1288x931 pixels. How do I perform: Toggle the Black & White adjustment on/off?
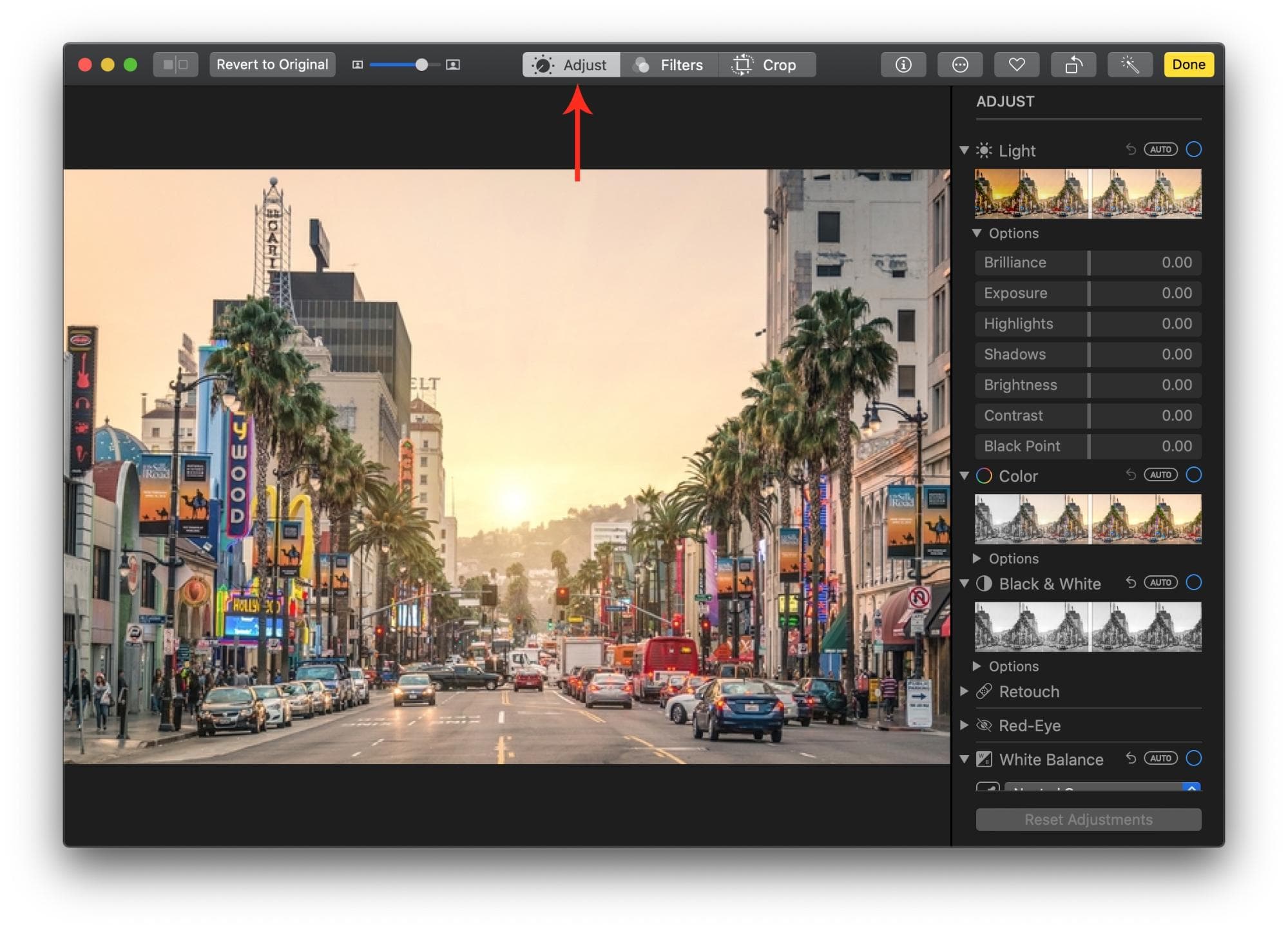pyautogui.click(x=1198, y=584)
